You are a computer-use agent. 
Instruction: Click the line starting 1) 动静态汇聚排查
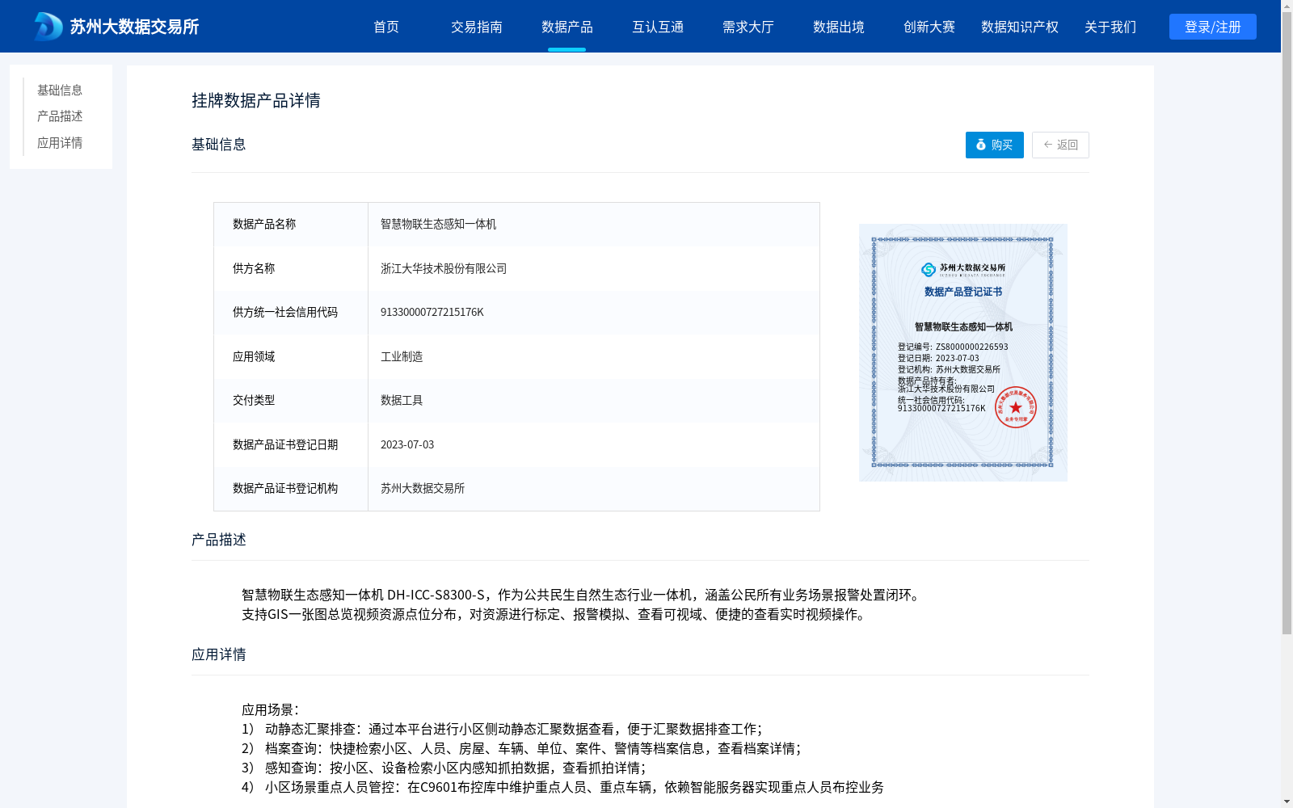[502, 729]
